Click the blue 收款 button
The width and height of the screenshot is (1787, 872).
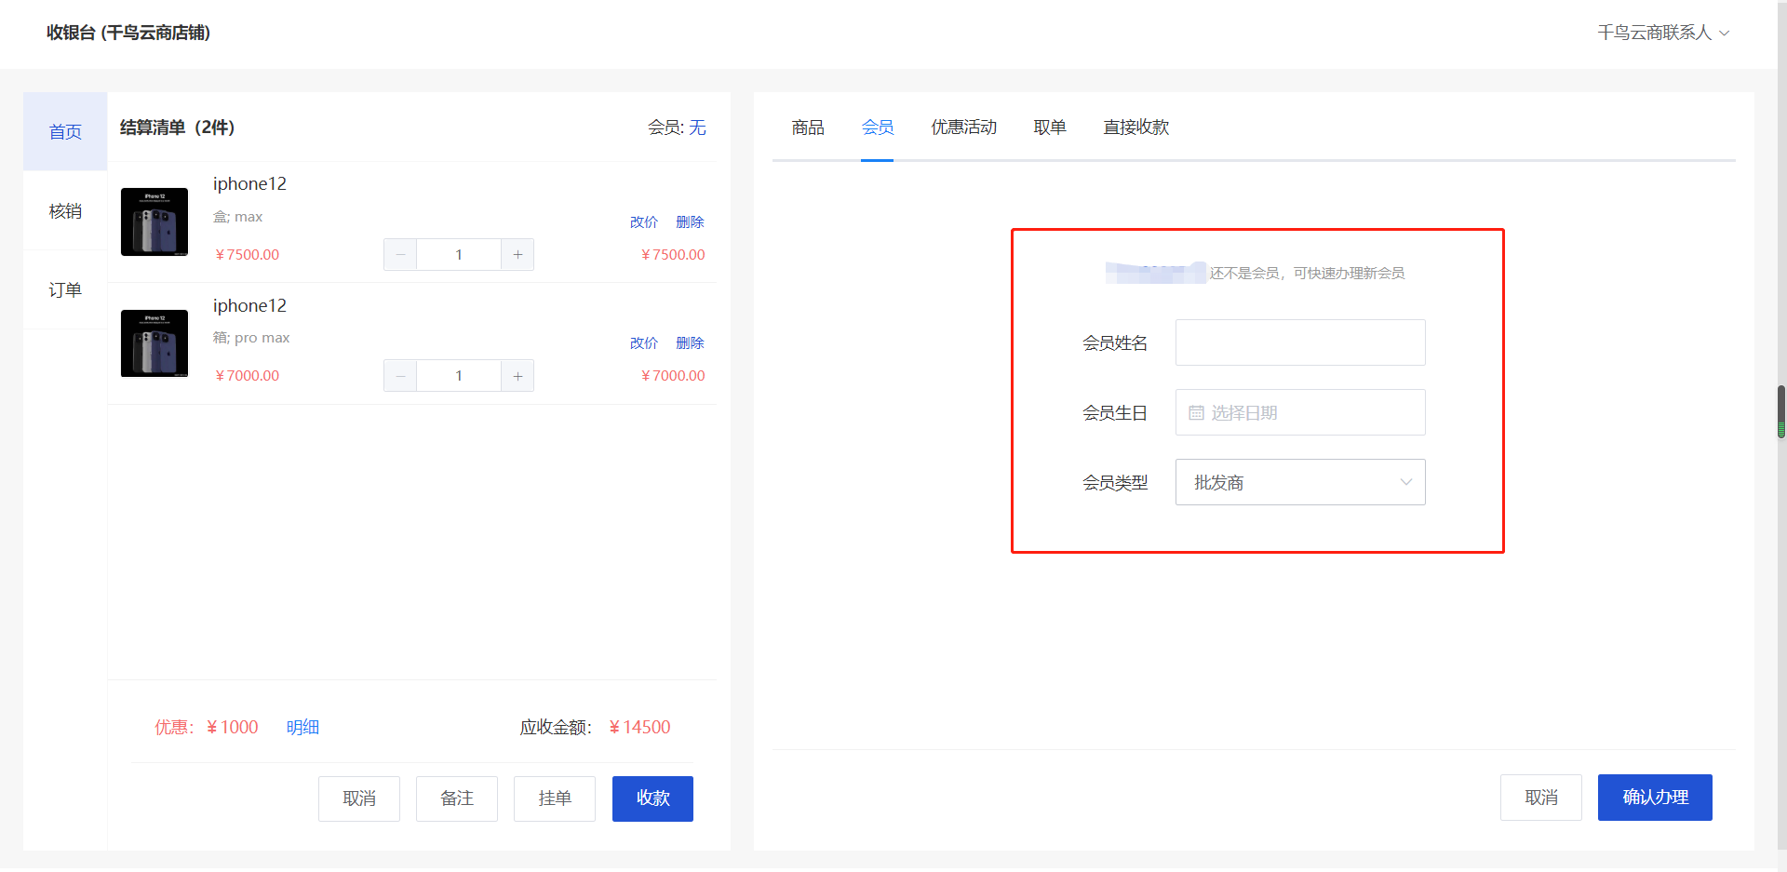[x=652, y=798]
